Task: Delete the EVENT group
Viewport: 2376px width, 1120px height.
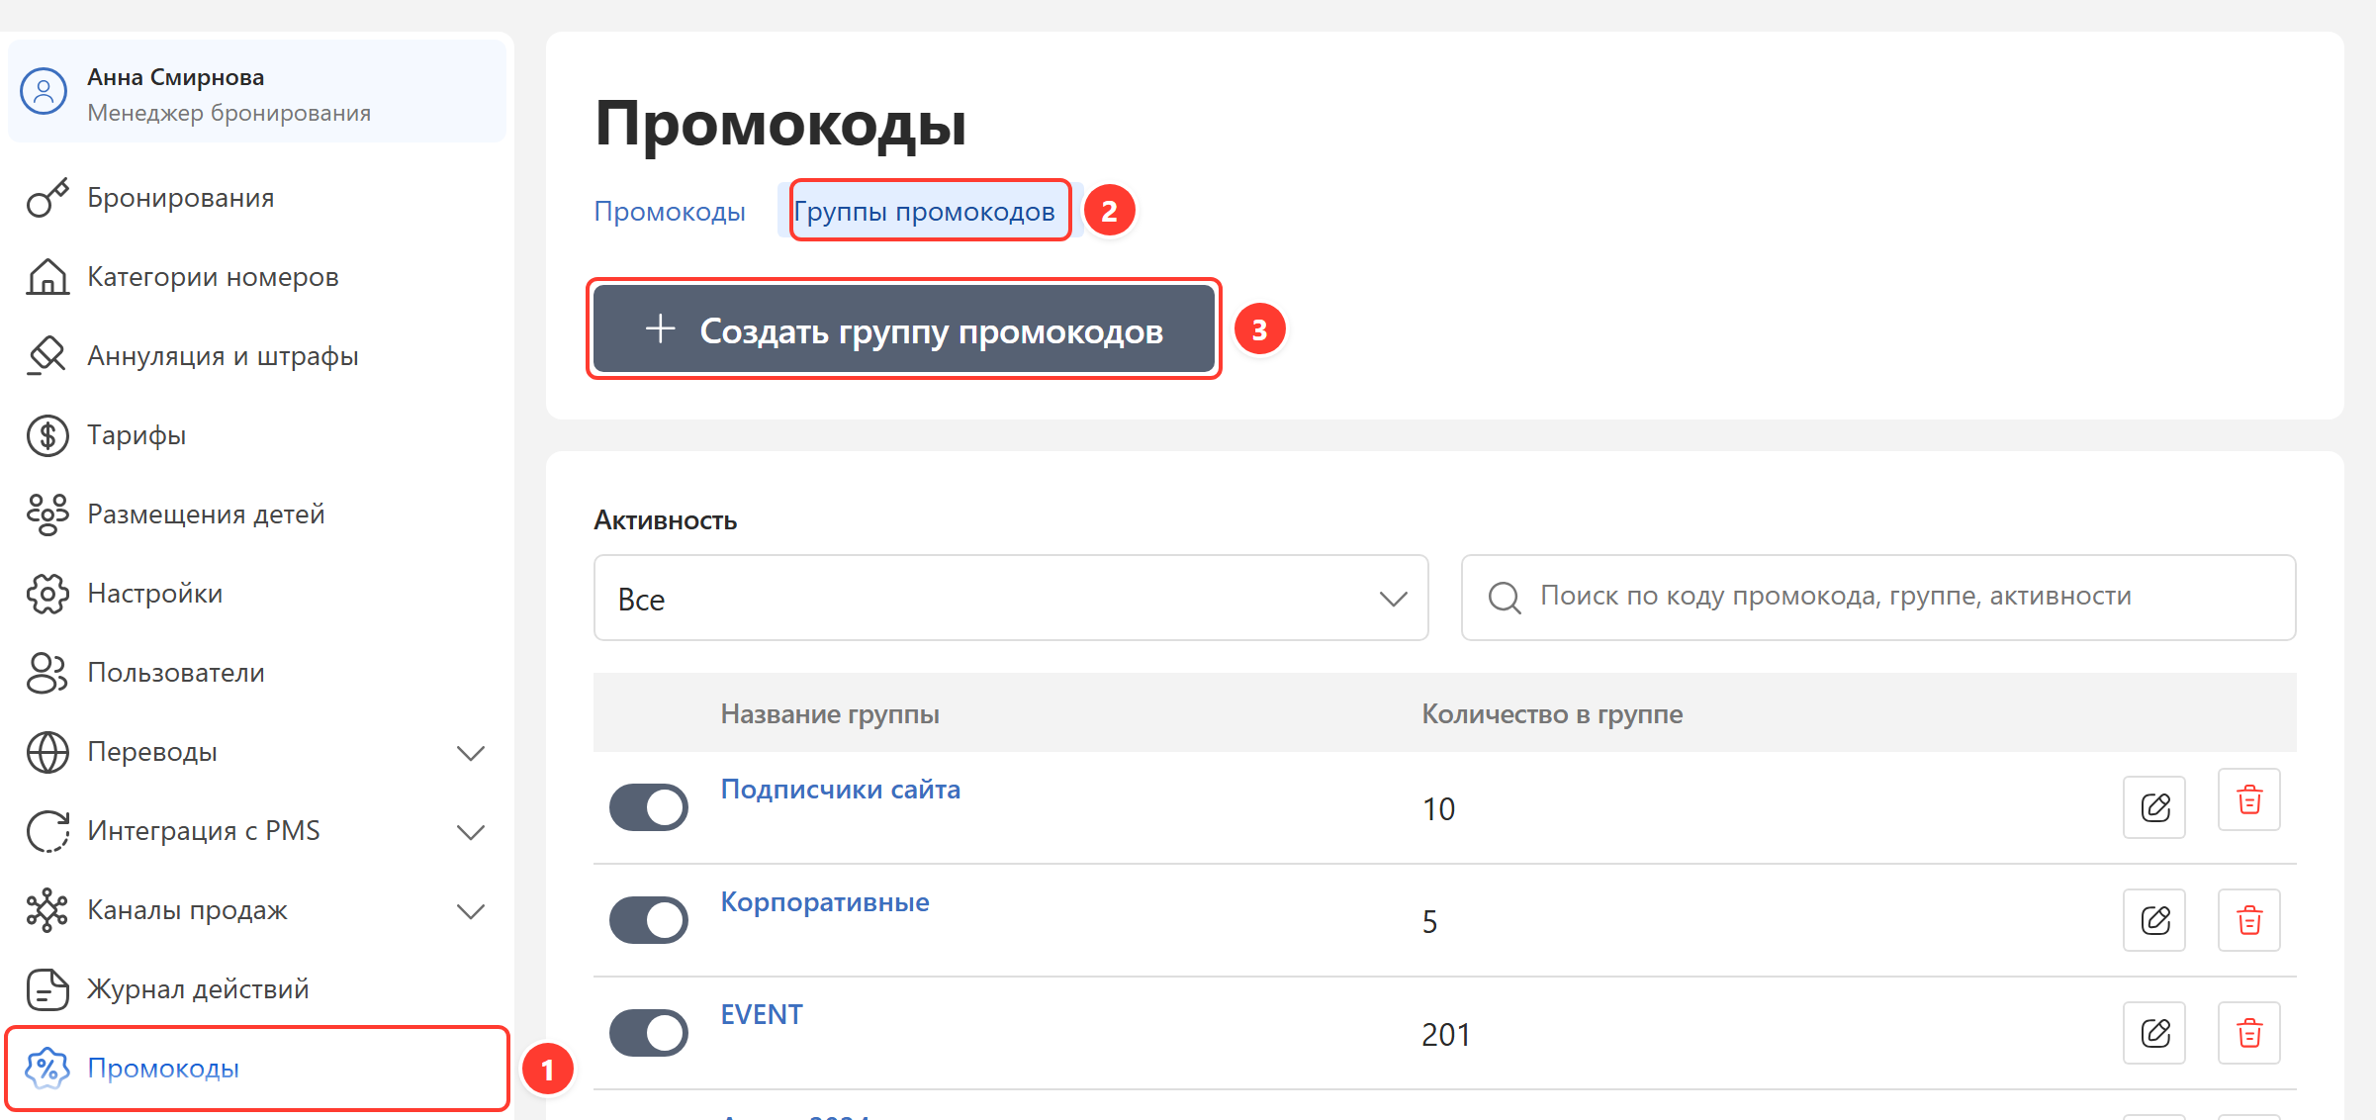Action: pyautogui.click(x=2249, y=1033)
